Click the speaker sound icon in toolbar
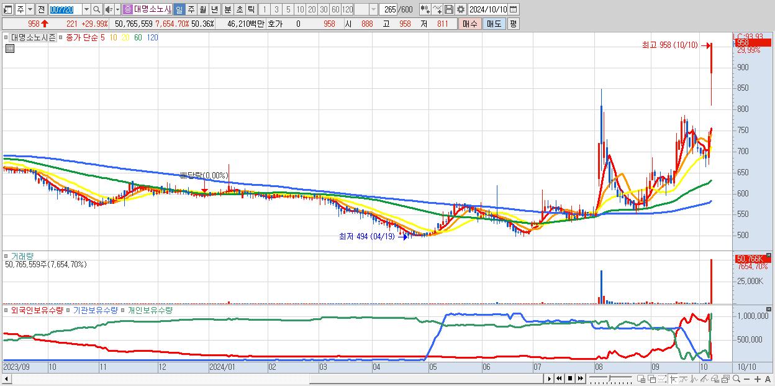The width and height of the screenshot is (775, 386). (109, 9)
